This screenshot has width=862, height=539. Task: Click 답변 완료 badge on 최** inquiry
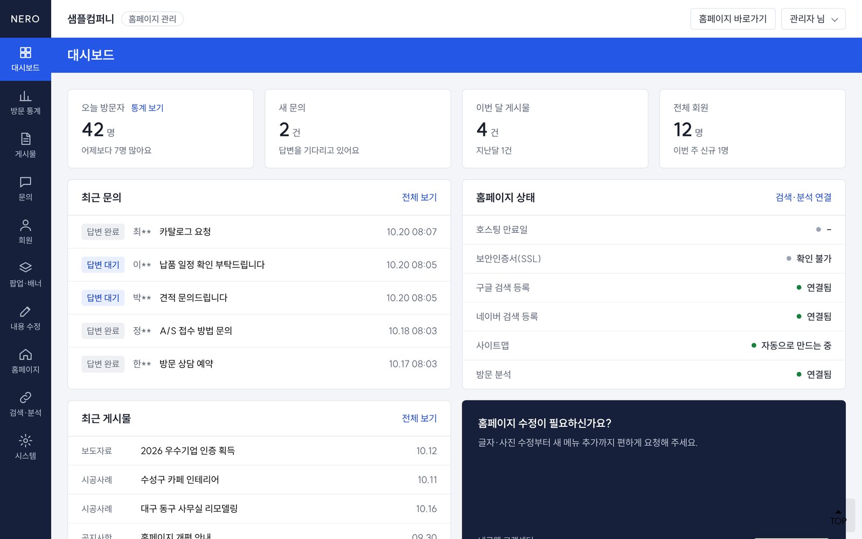(103, 232)
